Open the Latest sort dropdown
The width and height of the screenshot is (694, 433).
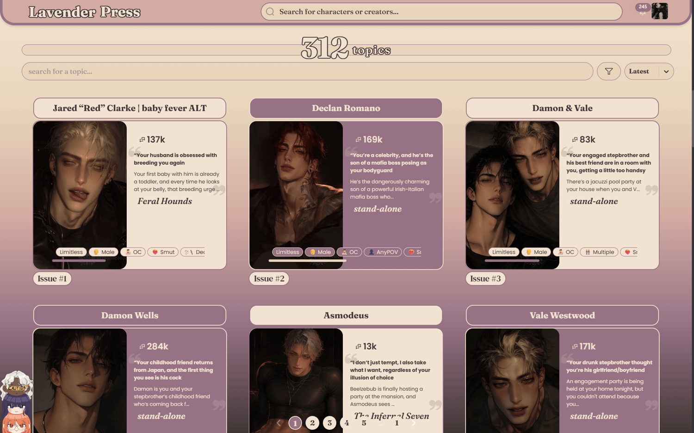pos(649,71)
